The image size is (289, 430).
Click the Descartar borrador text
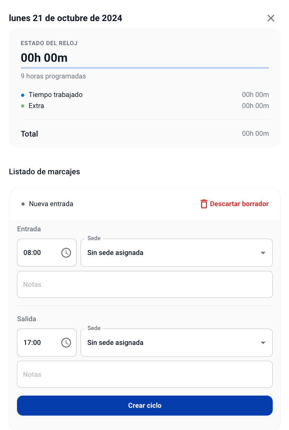click(239, 204)
